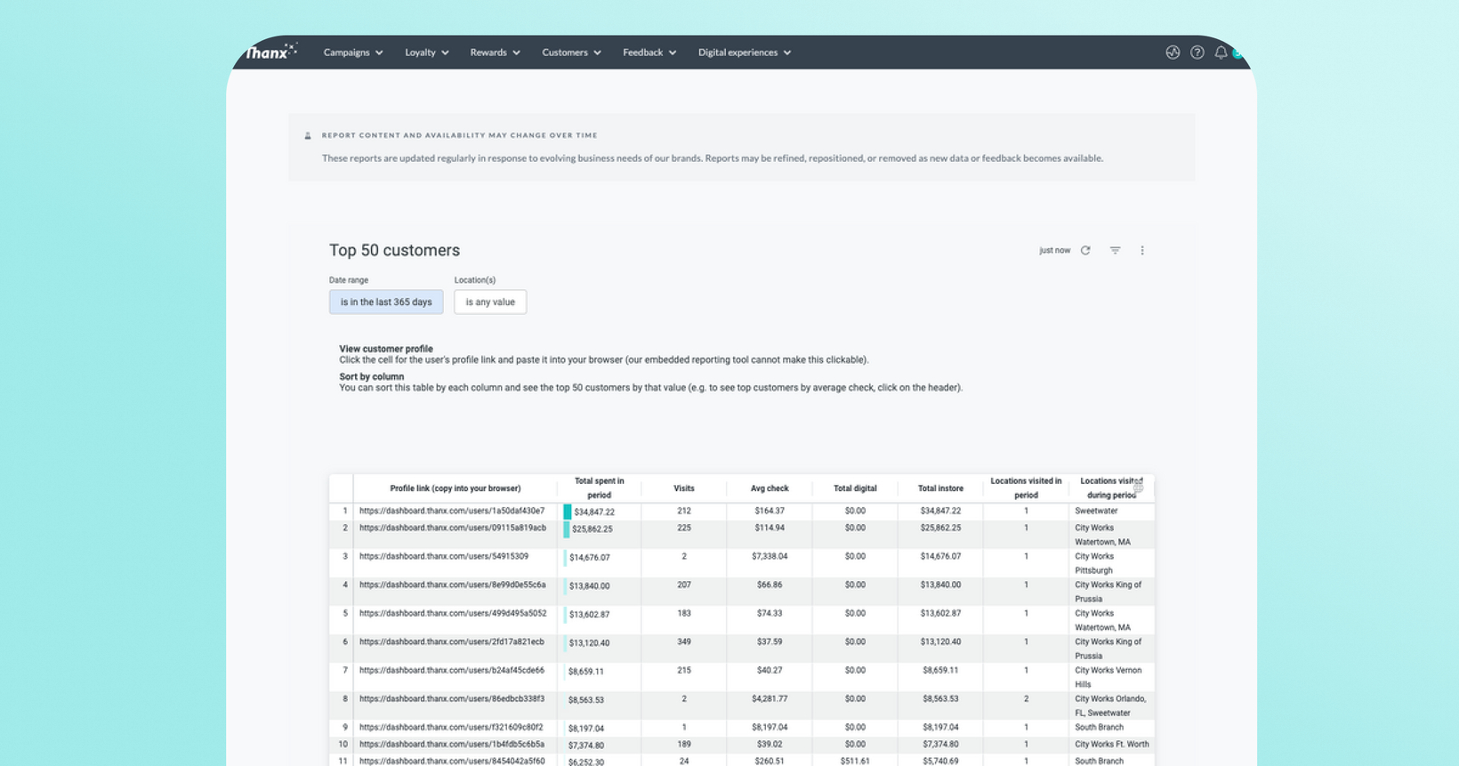Click the City Works Pittsburgh location cell
1459x766 pixels.
pyautogui.click(x=1112, y=564)
